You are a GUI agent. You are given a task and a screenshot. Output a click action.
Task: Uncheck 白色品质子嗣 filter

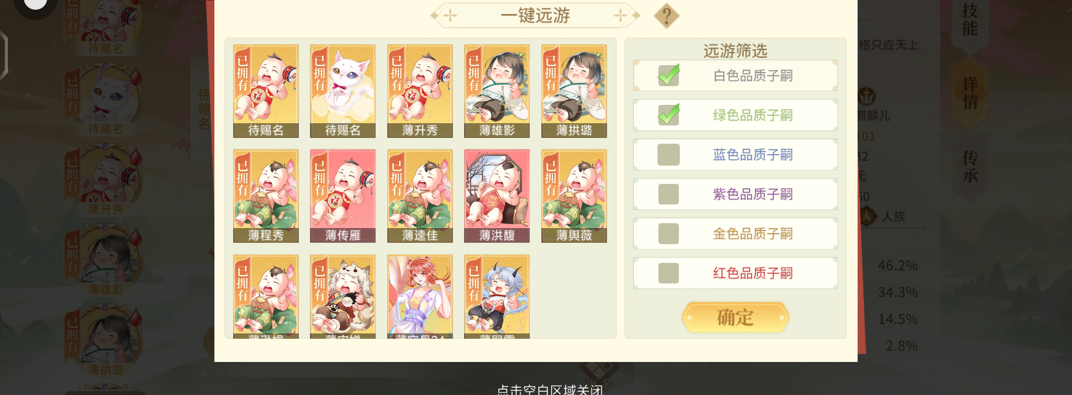pyautogui.click(x=669, y=75)
